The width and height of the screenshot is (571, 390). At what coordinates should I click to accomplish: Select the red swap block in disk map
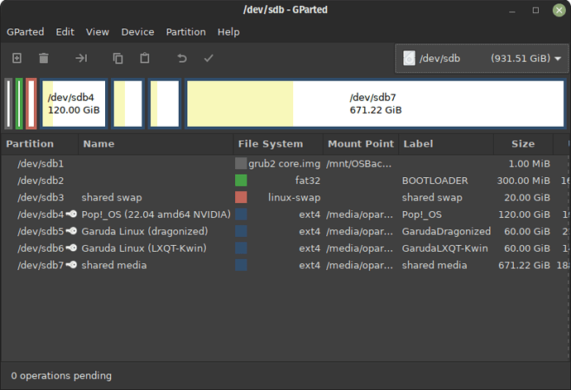click(31, 104)
